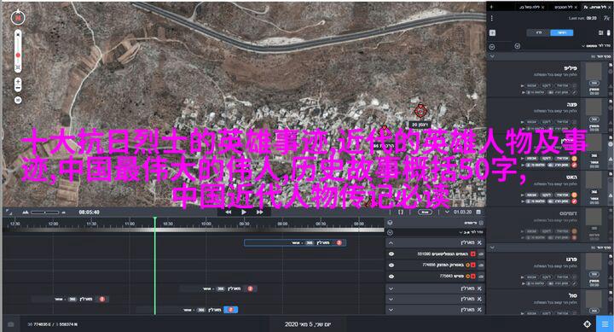
Task: Toggle visibility eye for row 501090
Action: [x=391, y=254]
